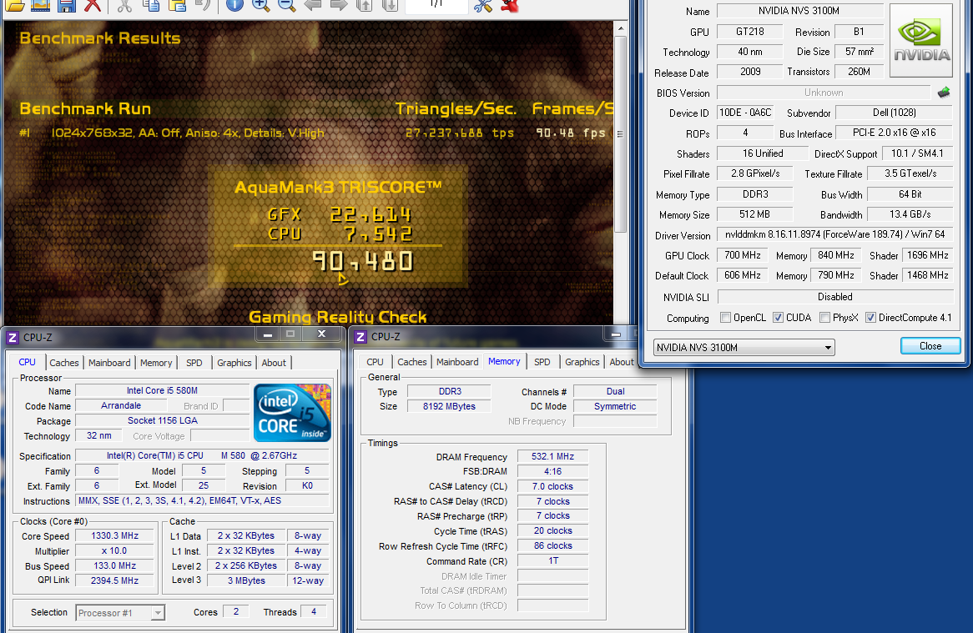Open Graphics tab in right CPU-Z window
This screenshot has width=973, height=633.
point(582,362)
